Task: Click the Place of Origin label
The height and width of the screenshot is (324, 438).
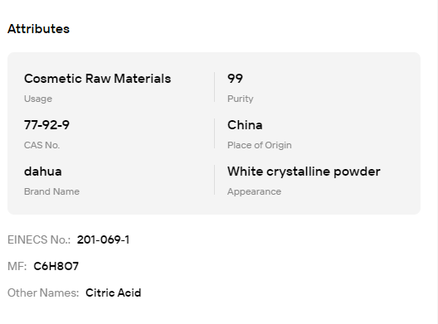Action: click(260, 145)
